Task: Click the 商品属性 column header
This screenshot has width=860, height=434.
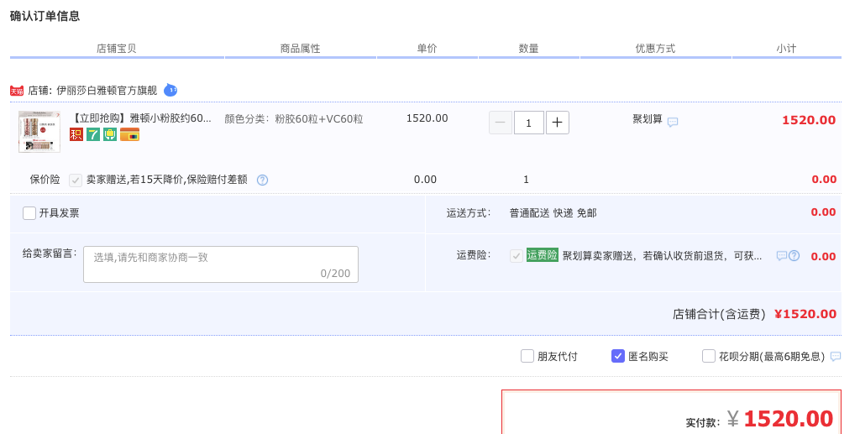Action: click(300, 48)
